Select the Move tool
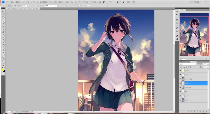 coord(3,11)
